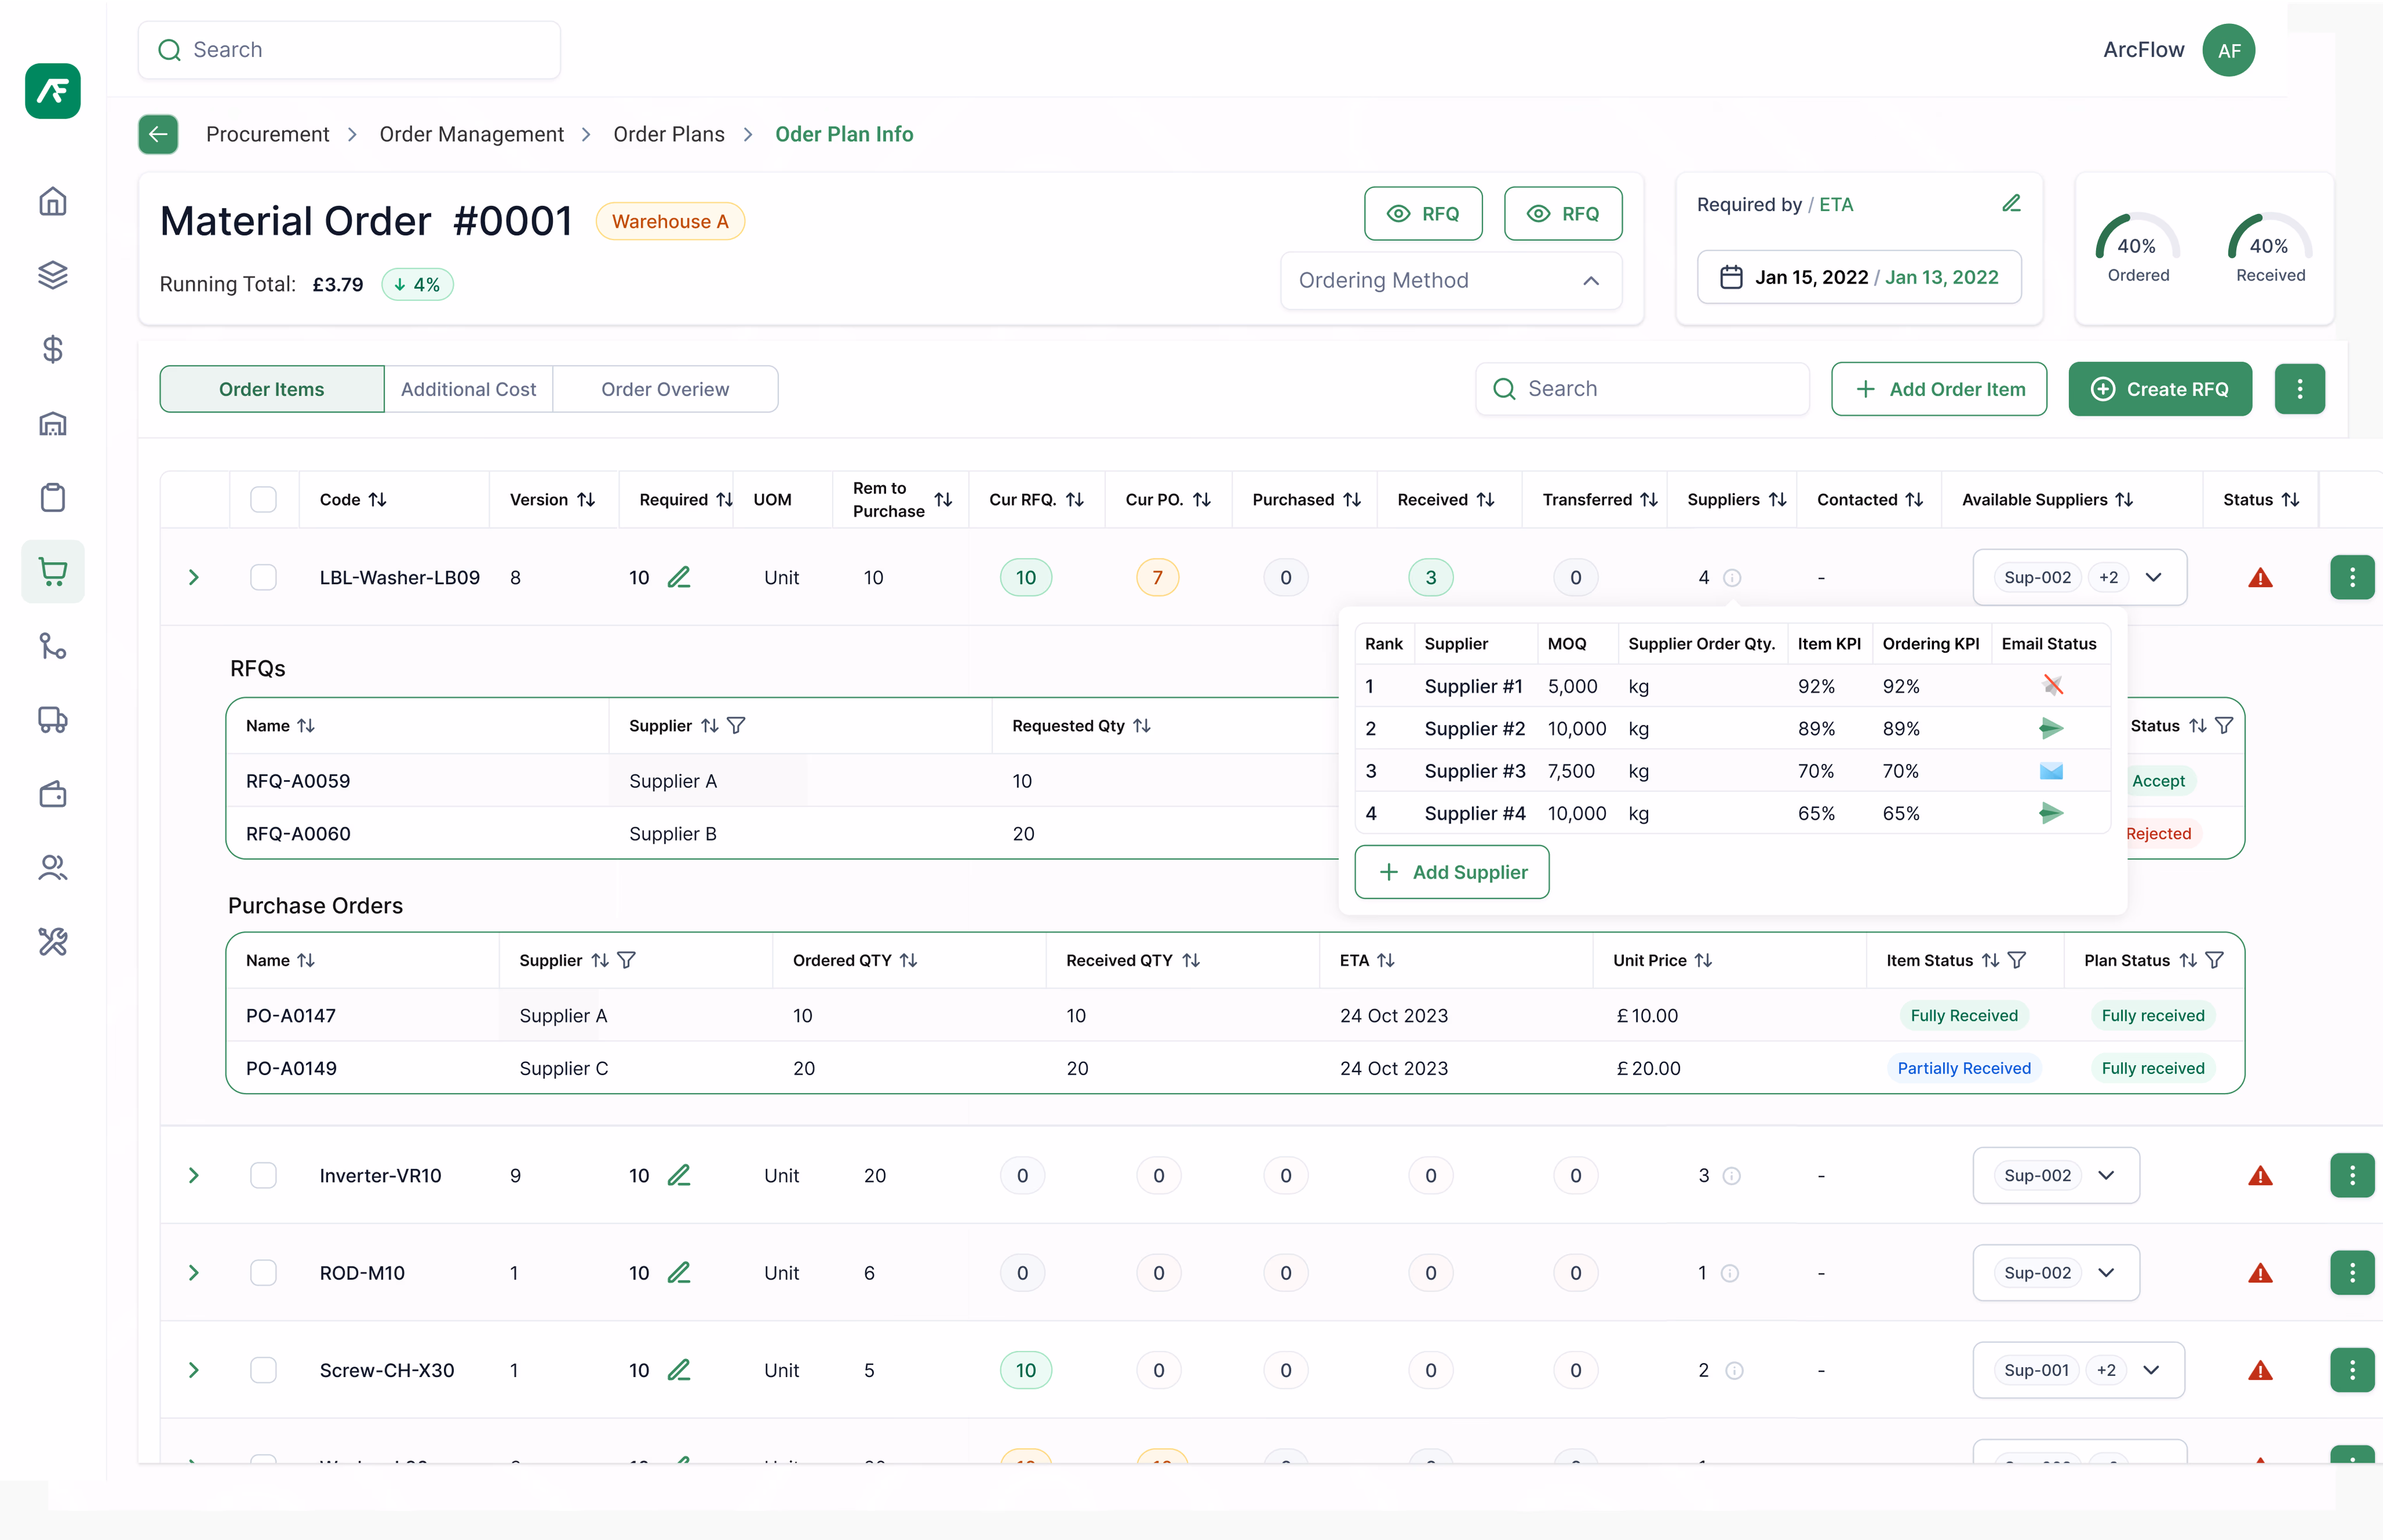Click the Create RFQ button
The height and width of the screenshot is (1540, 2383).
[x=2160, y=389]
